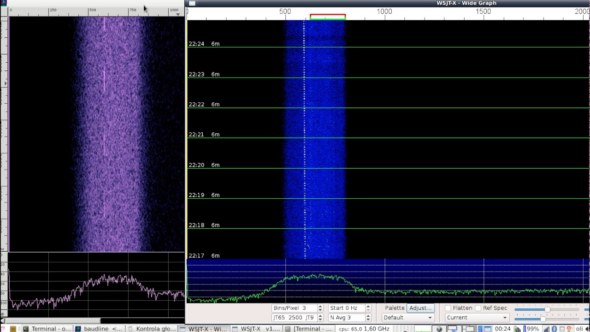
Task: Open the Wide Graph window menu icon
Action: tap(192, 3)
